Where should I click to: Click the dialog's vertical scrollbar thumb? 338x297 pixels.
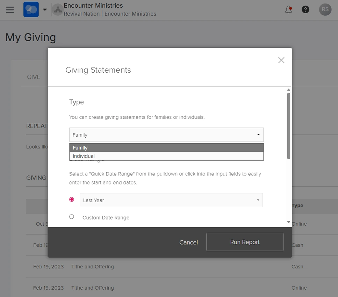(288, 126)
